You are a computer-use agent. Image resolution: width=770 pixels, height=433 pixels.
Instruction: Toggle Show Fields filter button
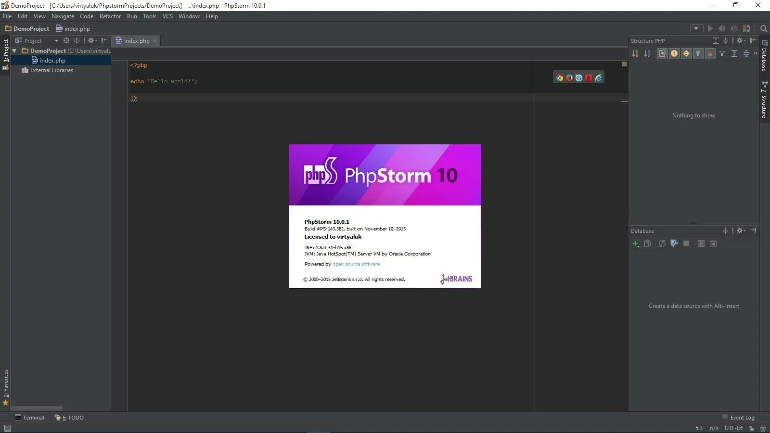click(x=674, y=54)
